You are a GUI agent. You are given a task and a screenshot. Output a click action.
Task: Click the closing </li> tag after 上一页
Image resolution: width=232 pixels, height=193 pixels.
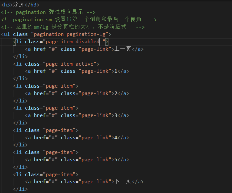click(x=20, y=57)
